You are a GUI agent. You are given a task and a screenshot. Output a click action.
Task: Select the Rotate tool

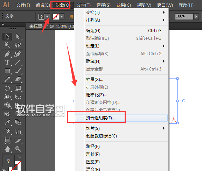(x=7, y=88)
